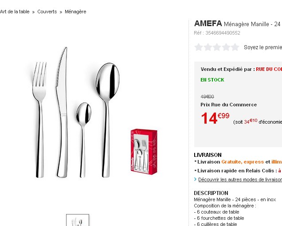The height and width of the screenshot is (226, 282).
Task: Click the first rating star
Action: point(198,47)
